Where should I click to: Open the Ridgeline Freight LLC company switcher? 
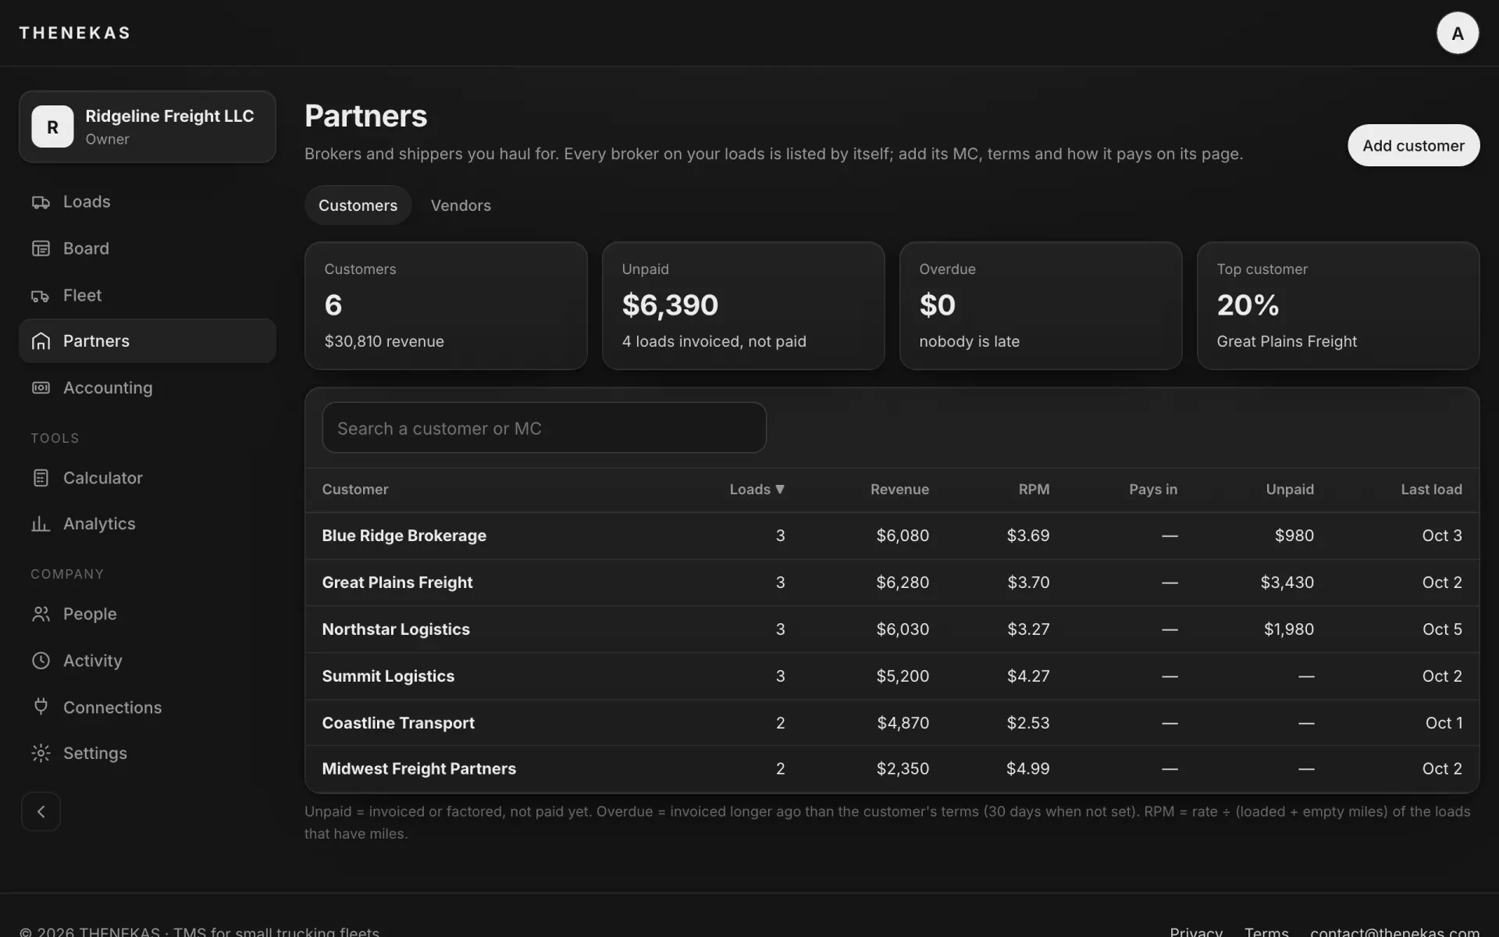[148, 126]
